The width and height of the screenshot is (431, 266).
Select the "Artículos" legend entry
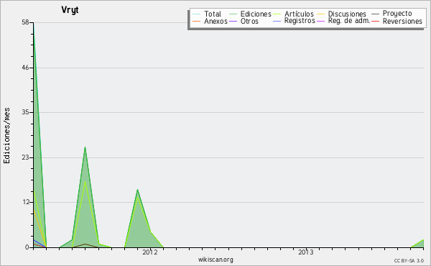[299, 14]
